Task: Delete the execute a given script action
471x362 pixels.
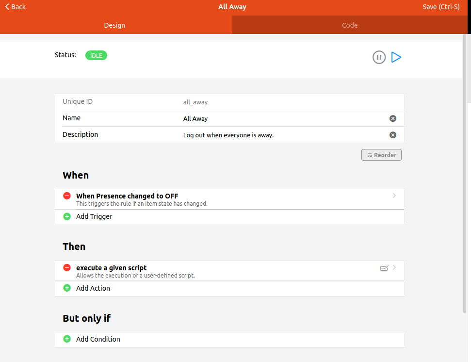Action: click(x=67, y=268)
